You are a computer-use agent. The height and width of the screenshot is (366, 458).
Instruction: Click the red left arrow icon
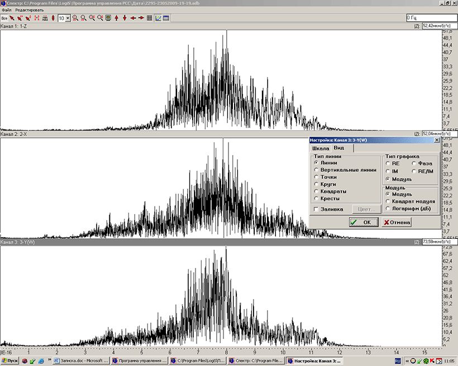point(133,18)
